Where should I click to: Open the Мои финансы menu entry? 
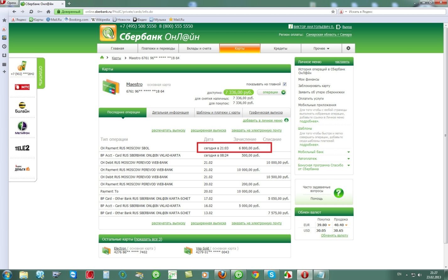pos(309,79)
